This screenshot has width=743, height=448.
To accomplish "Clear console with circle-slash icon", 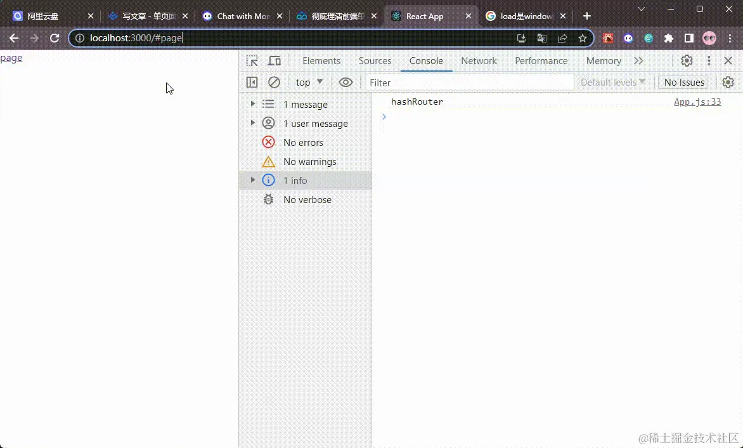I will (274, 82).
